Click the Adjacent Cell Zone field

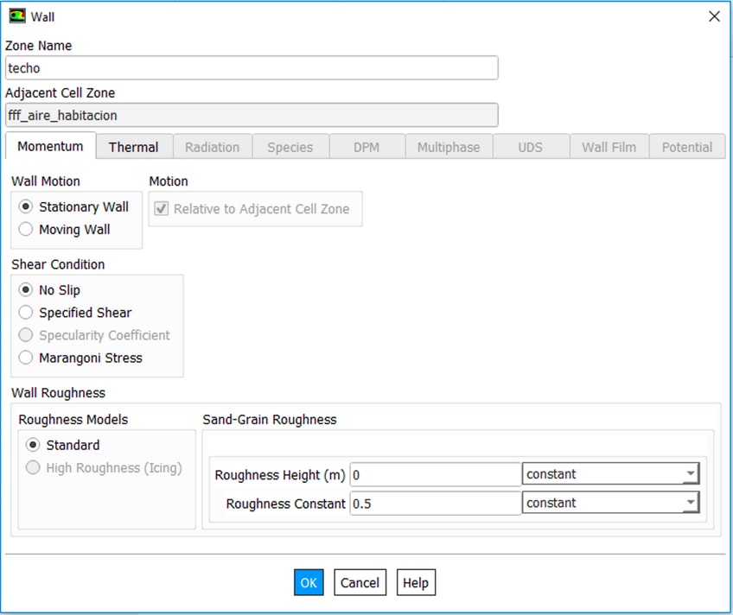point(252,115)
